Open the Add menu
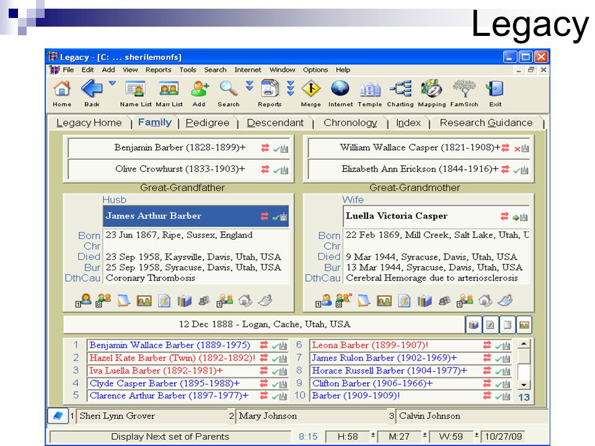The width and height of the screenshot is (595, 446). pos(108,70)
